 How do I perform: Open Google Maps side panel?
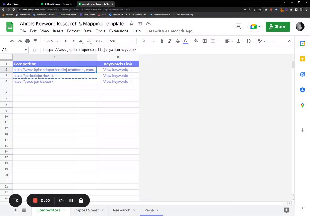click(x=302, y=105)
